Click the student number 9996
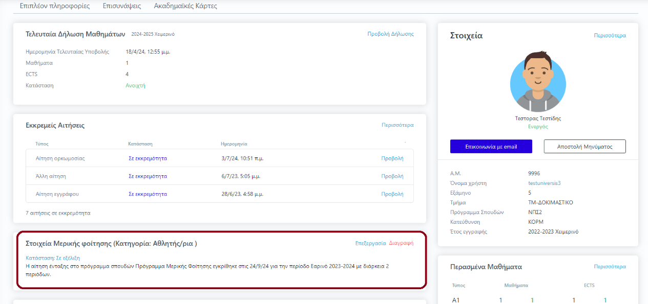The height and width of the screenshot is (304, 648). (534, 173)
